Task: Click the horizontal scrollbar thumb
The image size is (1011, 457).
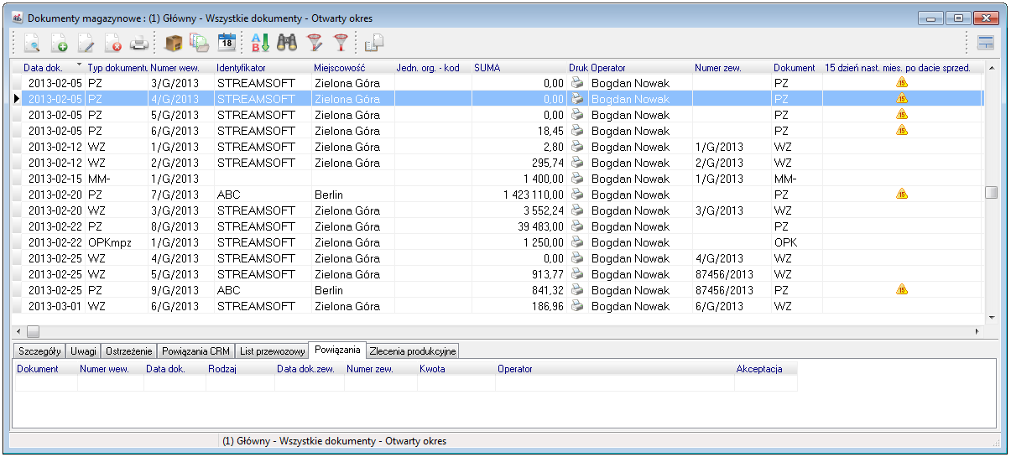Action: [x=34, y=331]
